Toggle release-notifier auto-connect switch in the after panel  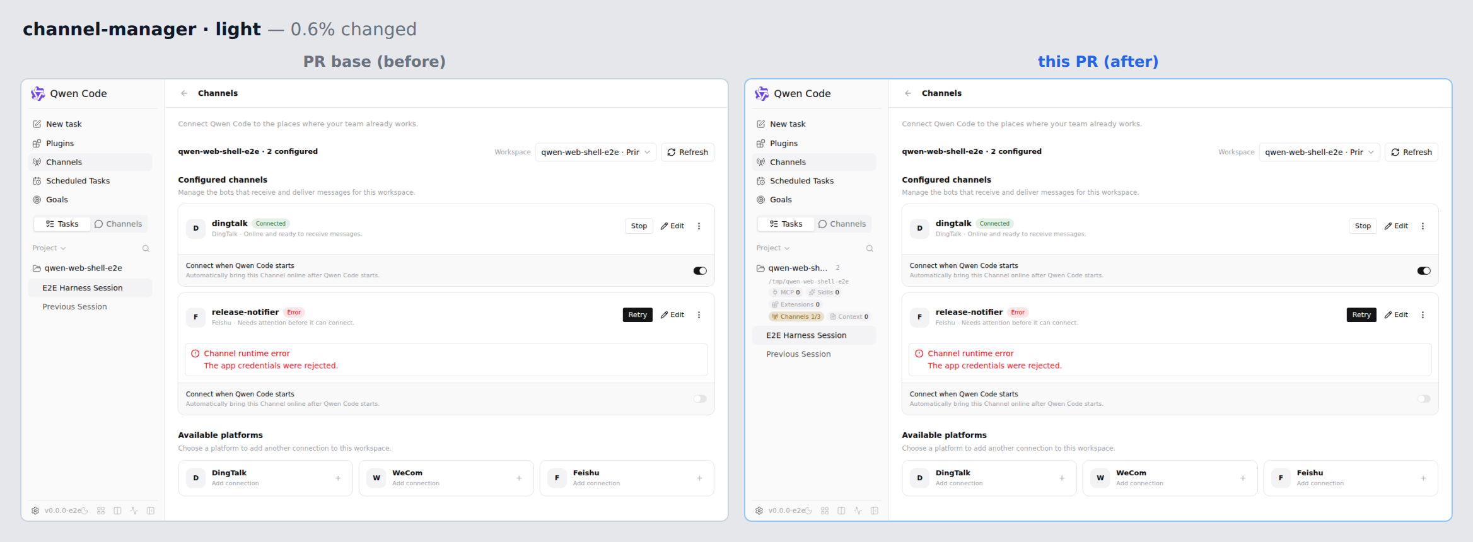pyautogui.click(x=1424, y=399)
